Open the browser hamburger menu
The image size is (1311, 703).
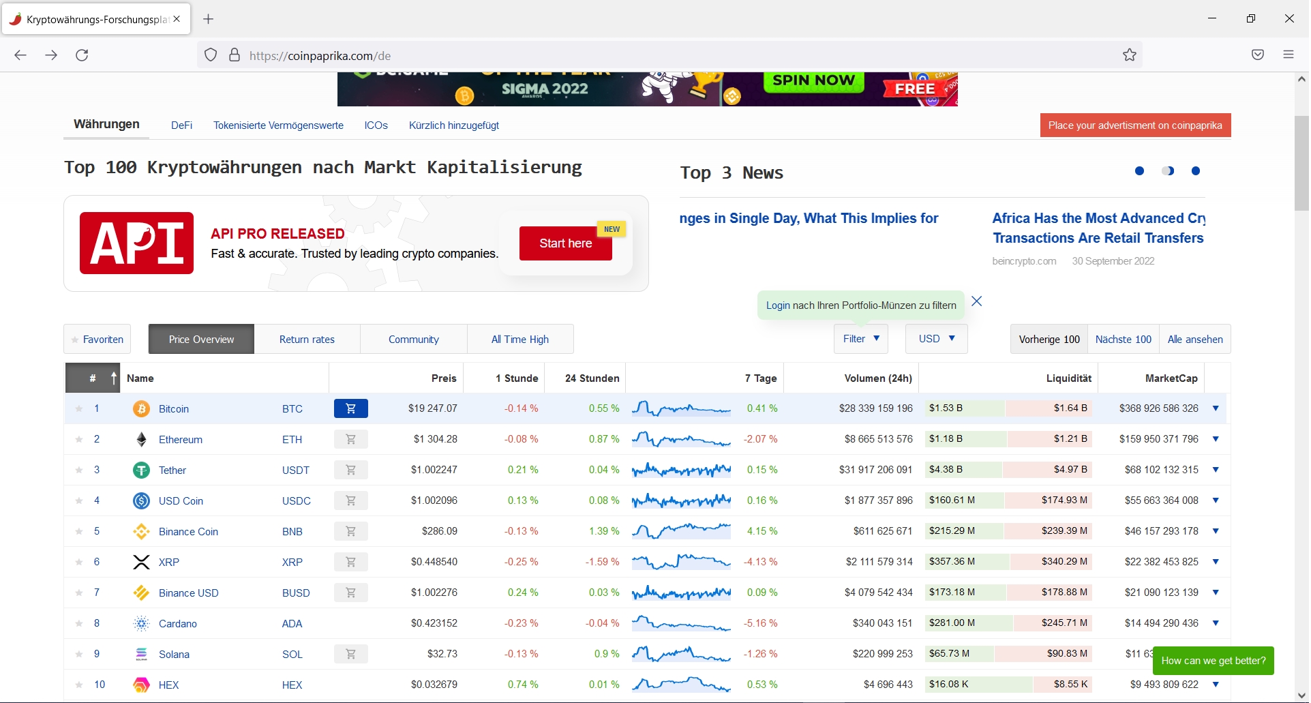click(x=1289, y=55)
